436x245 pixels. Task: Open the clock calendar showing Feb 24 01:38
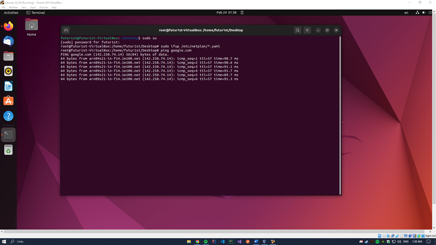[x=227, y=13]
